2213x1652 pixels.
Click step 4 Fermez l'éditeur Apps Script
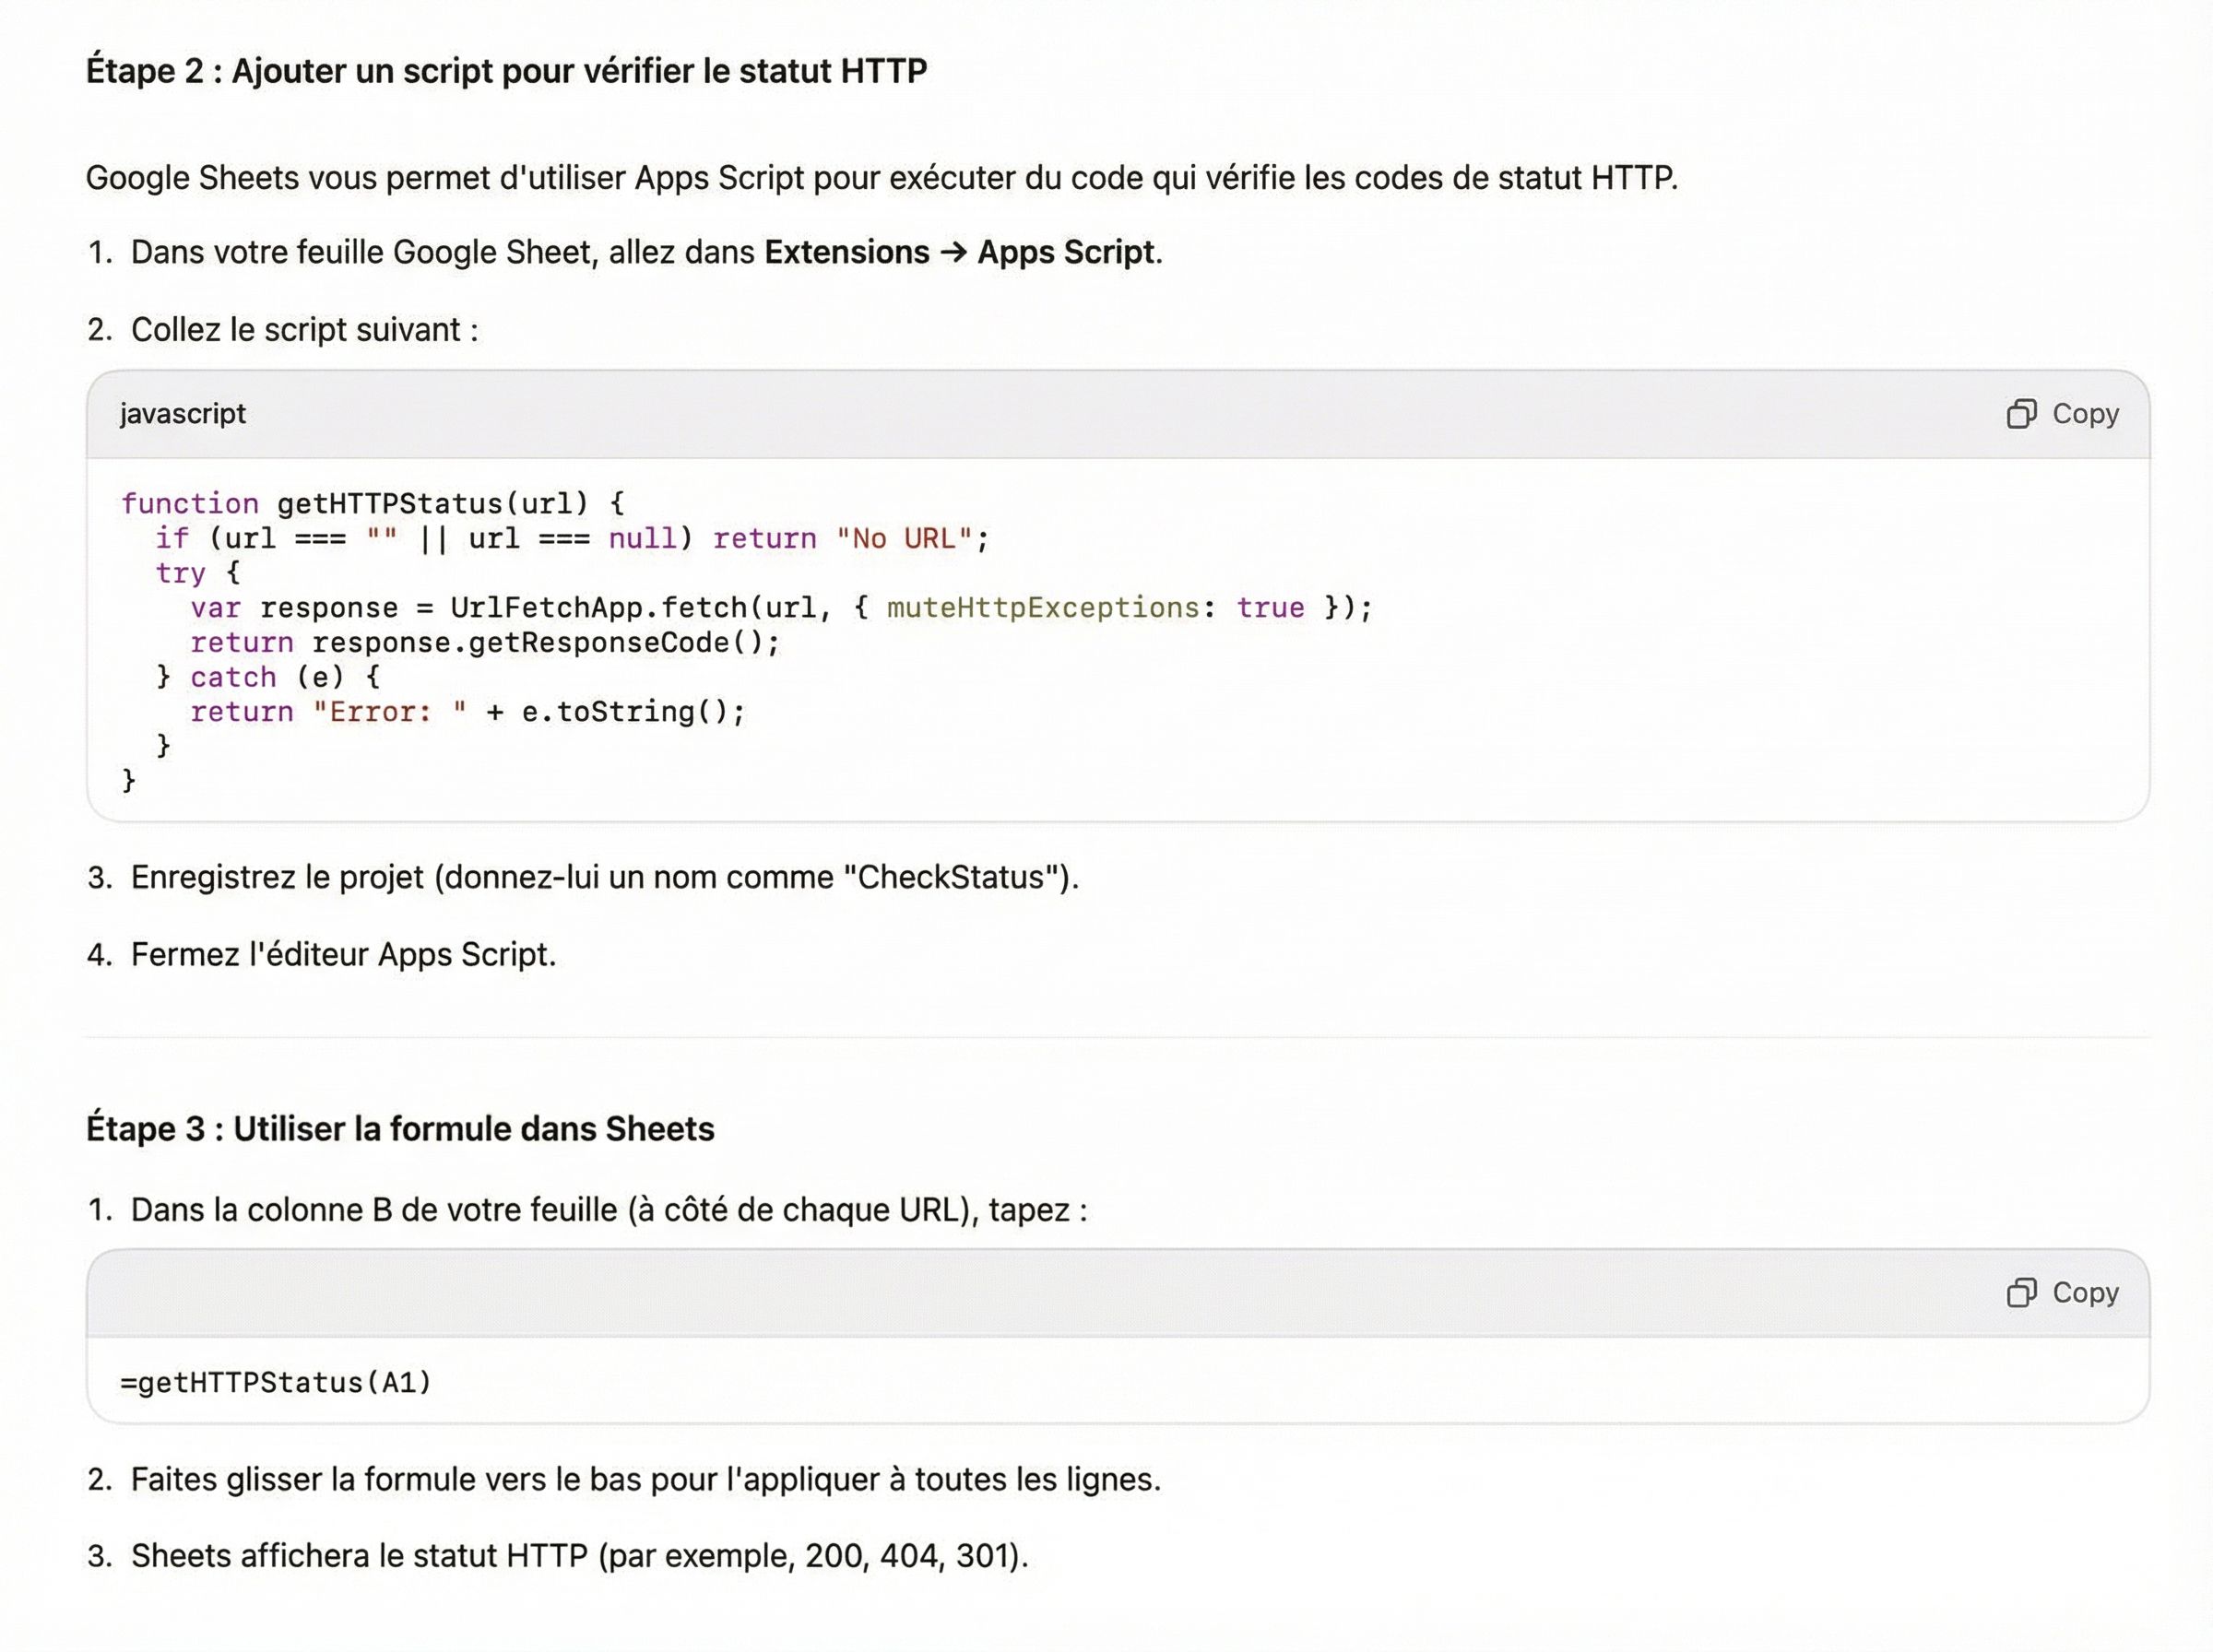[345, 954]
